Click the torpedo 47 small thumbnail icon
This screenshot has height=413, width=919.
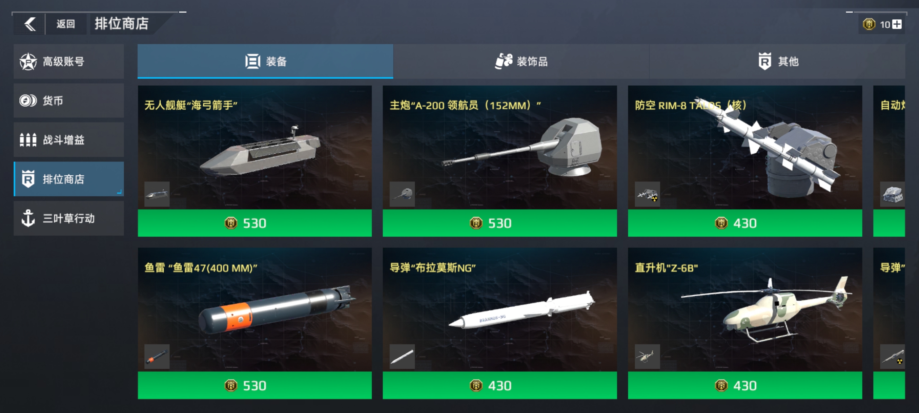157,357
